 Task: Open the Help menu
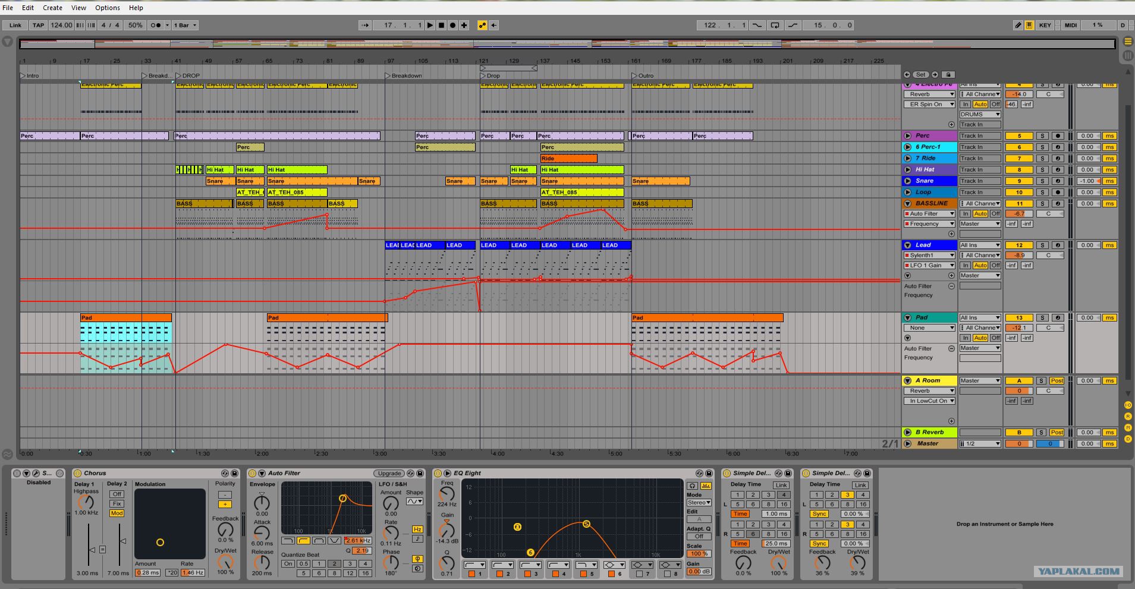click(x=136, y=8)
